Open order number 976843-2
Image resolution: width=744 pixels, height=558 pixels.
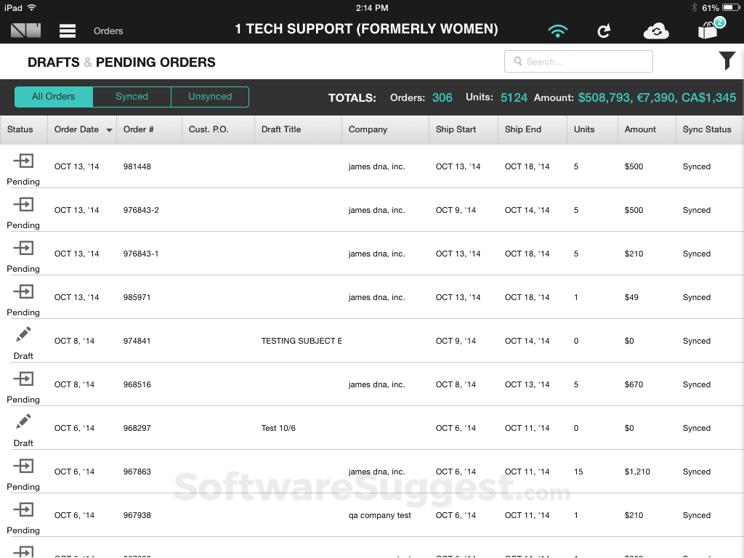[141, 210]
